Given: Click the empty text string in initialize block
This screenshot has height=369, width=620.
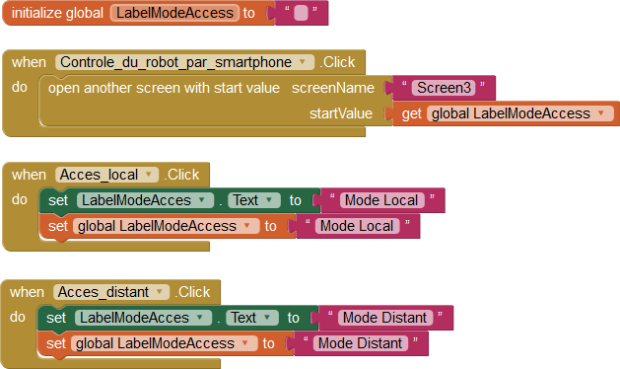Looking at the screenshot, I should click(x=301, y=14).
